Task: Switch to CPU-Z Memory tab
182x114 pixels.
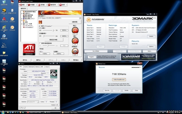Action: tap(37, 67)
